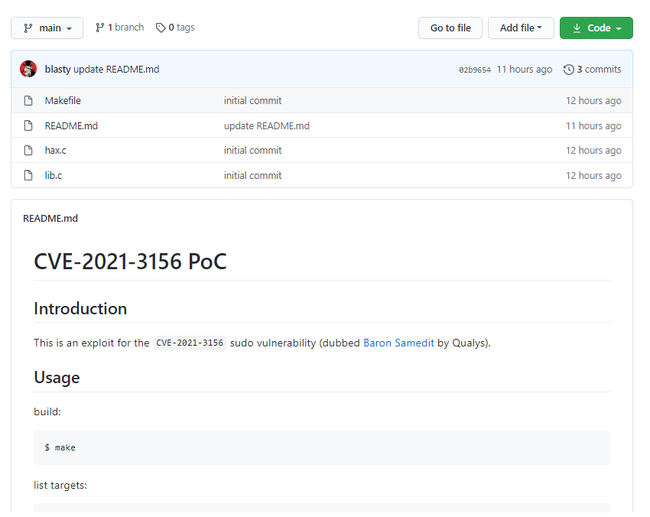The width and height of the screenshot is (650, 517).
Task: Open the hax.c source file
Action: [55, 150]
